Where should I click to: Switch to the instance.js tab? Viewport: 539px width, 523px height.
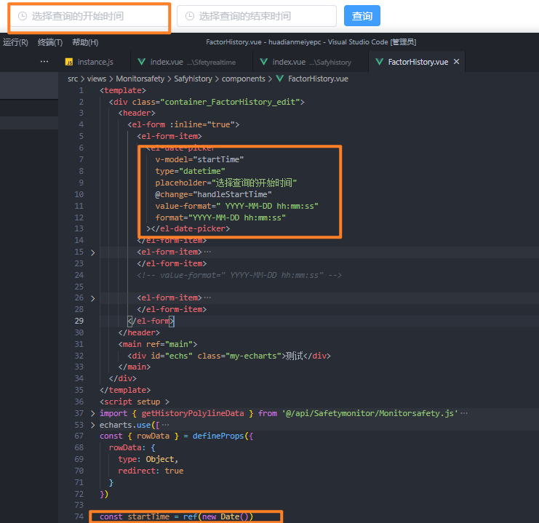tap(95, 62)
